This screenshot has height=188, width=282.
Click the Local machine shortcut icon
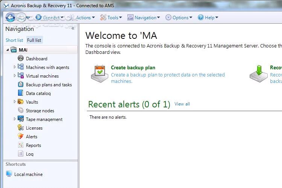pyautogui.click(x=9, y=174)
